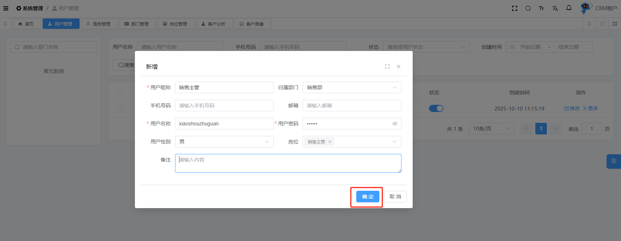Image resolution: width=621 pixels, height=241 pixels.
Task: Switch to the 客户分析 tab
Action: point(214,24)
